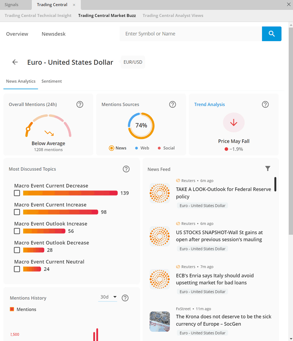Open the Trend Analysis link
293x341 pixels.
pos(209,104)
